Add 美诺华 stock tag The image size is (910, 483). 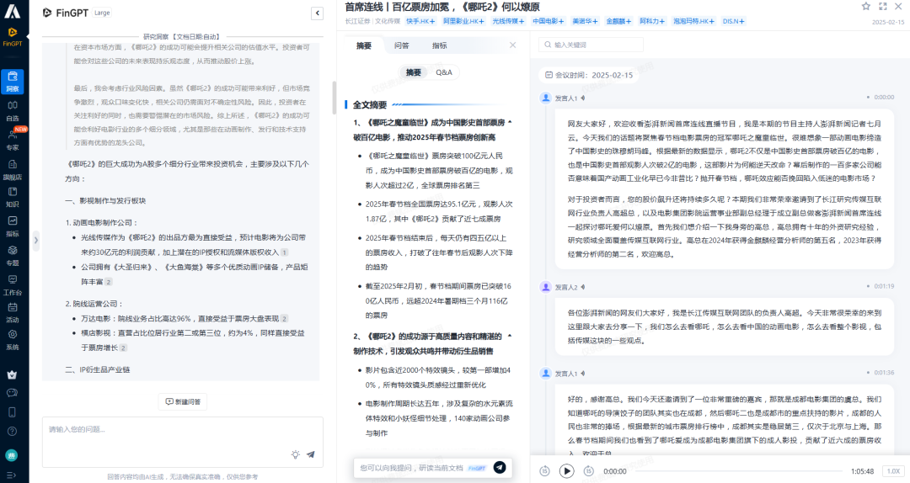pos(585,21)
